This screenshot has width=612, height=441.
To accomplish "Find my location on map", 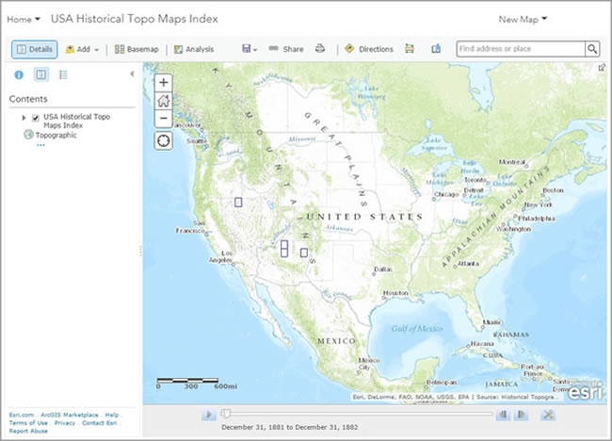I will [x=164, y=140].
